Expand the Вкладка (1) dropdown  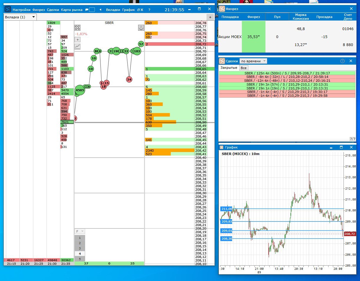tap(20, 17)
